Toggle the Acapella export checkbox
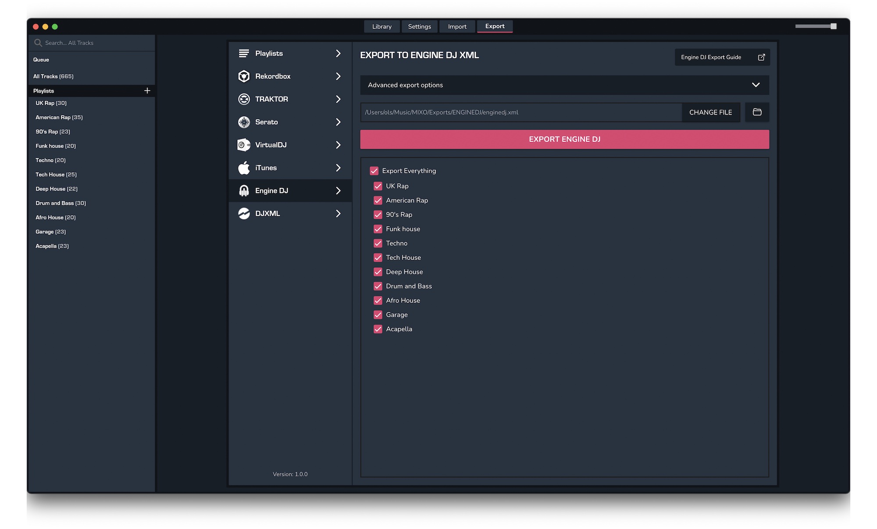877x529 pixels. coord(378,329)
